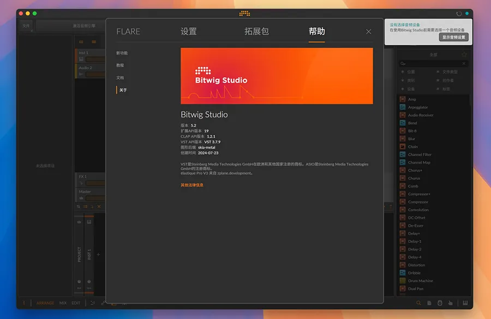Close the dashboard dialog with X

point(369,32)
